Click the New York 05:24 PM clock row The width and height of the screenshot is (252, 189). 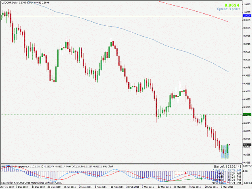point(226,183)
